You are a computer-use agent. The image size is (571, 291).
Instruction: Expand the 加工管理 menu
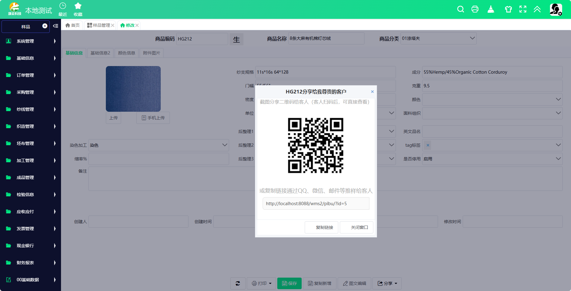[x=31, y=160]
